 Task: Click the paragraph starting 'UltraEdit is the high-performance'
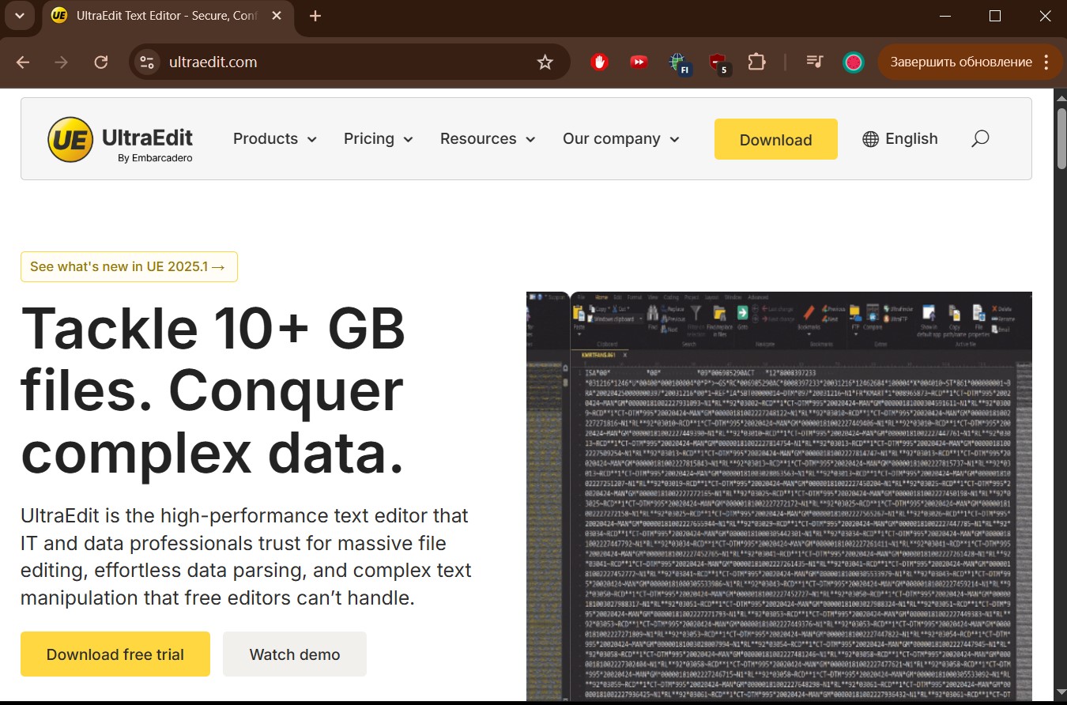point(246,556)
